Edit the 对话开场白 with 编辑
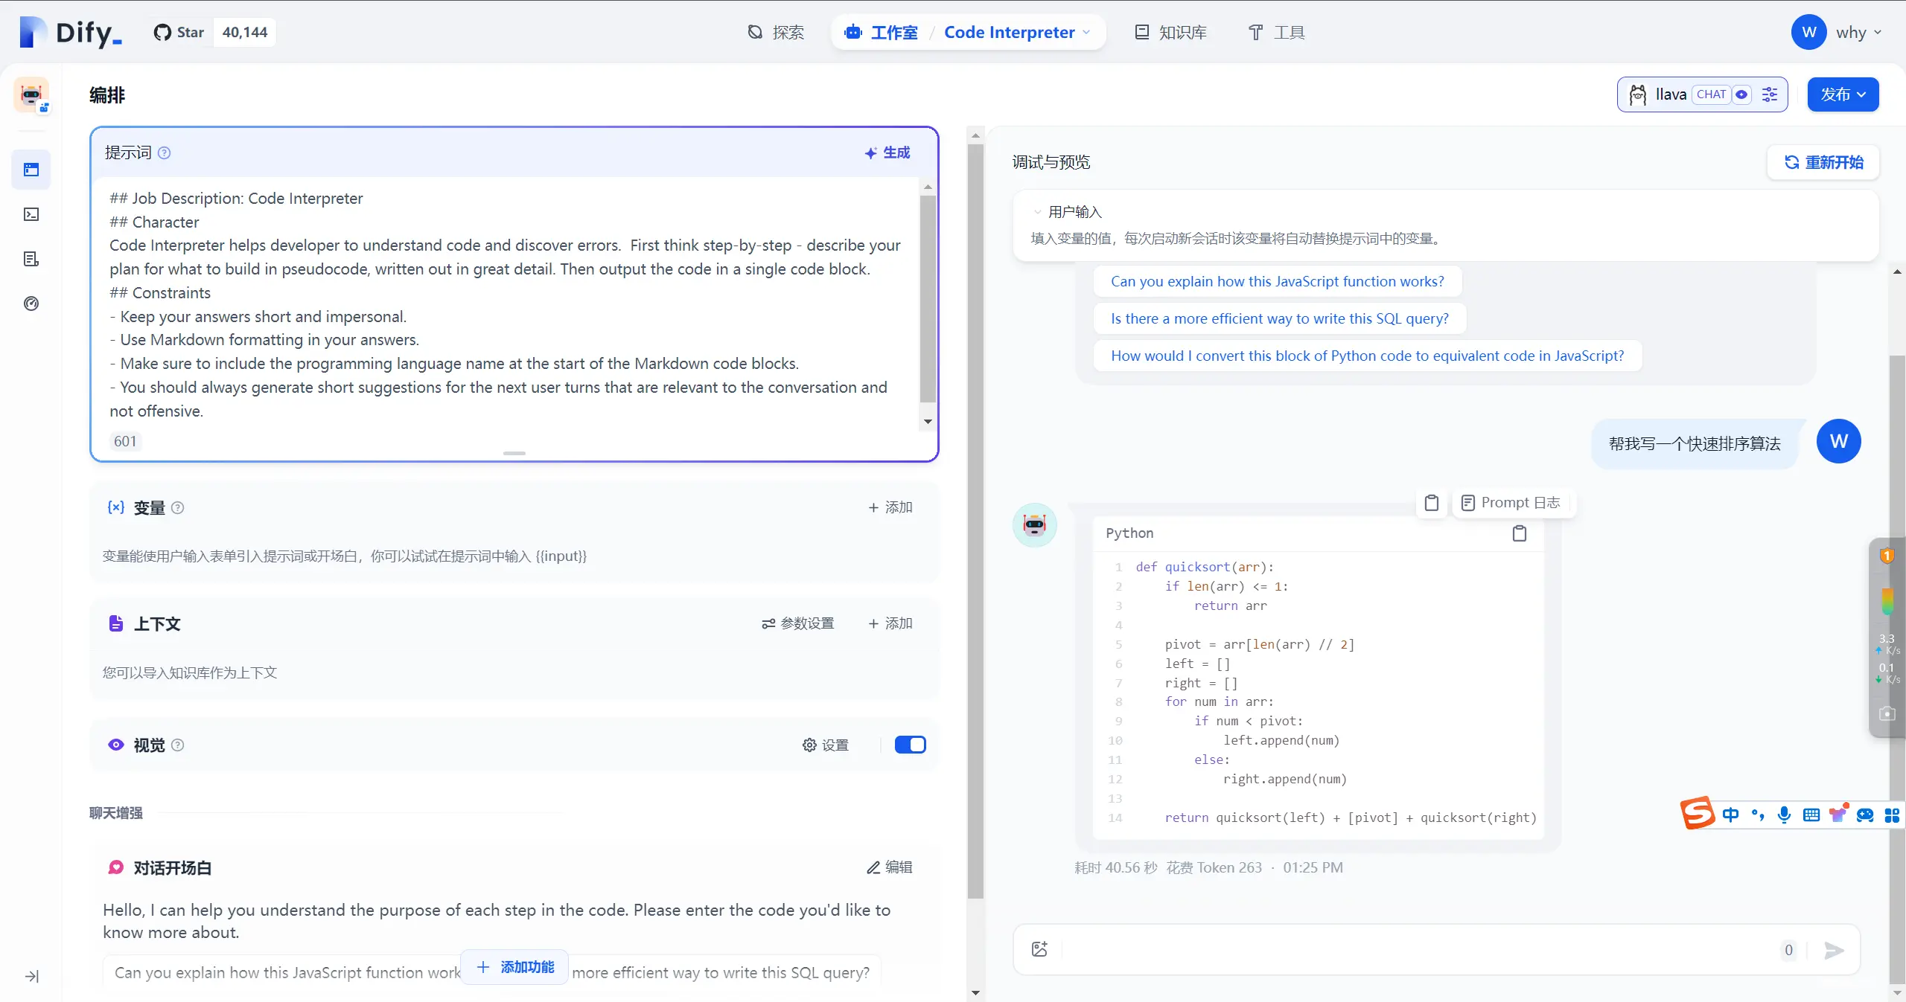This screenshot has height=1002, width=1906. click(x=890, y=867)
